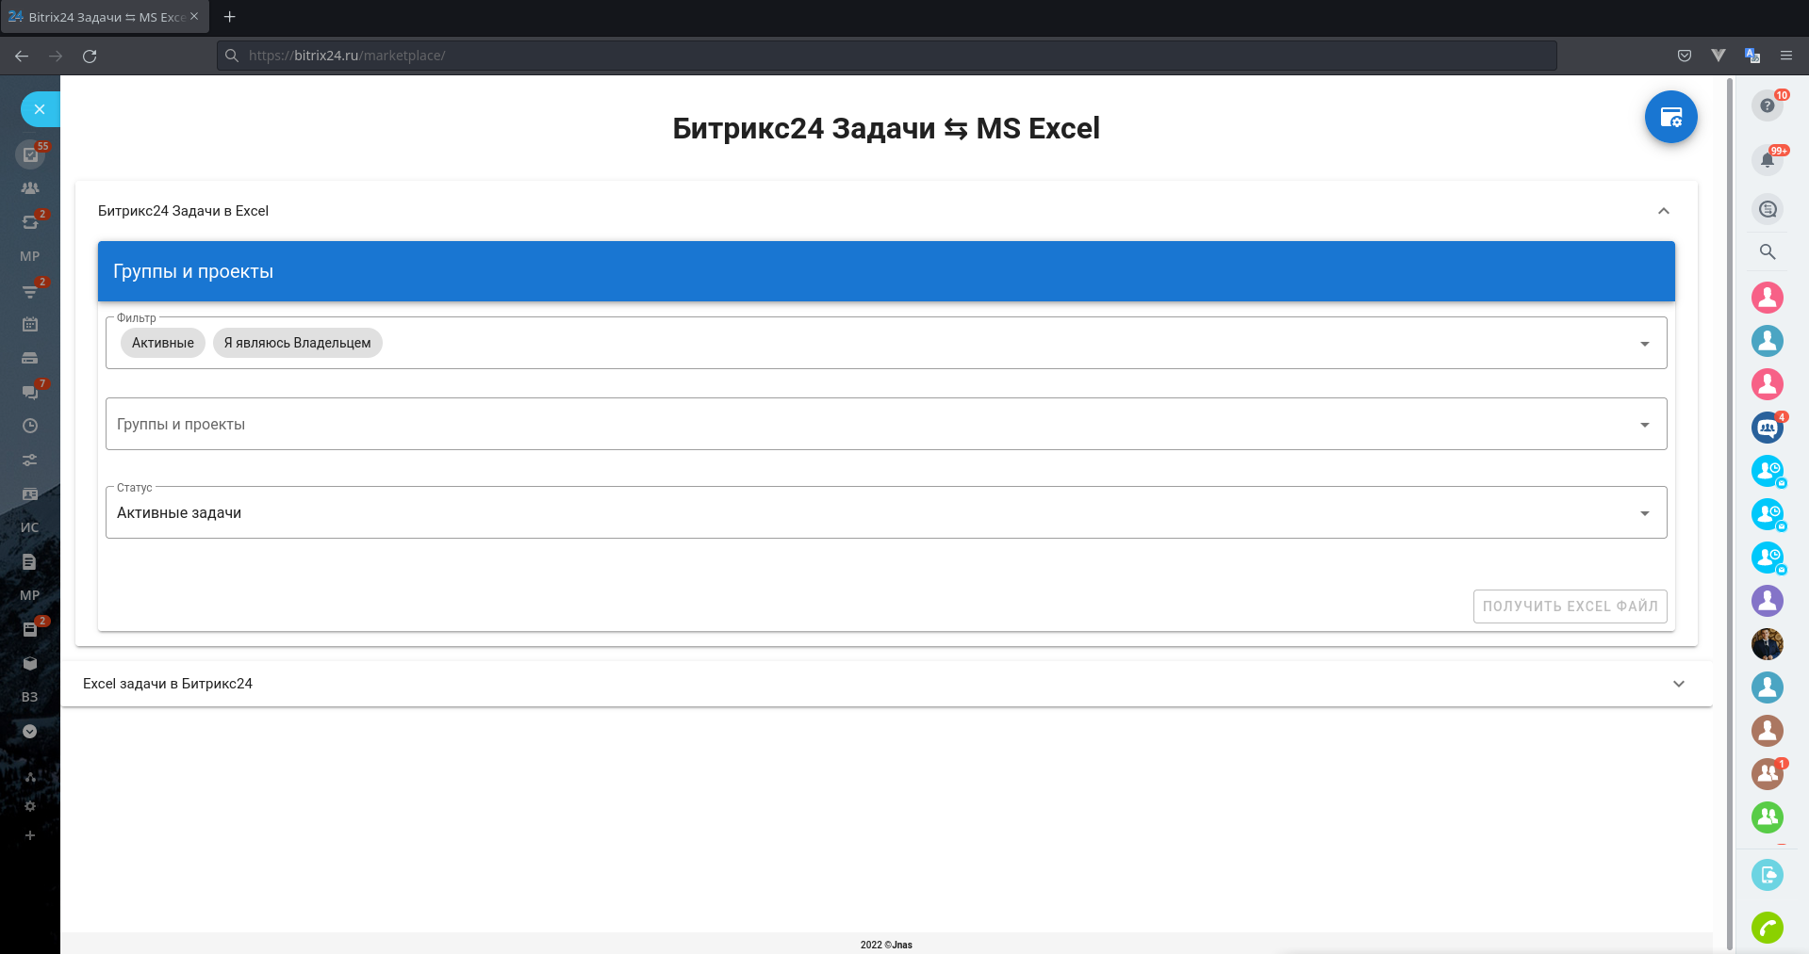This screenshot has width=1809, height=954.
Task: Open the gear settings icon in left sidebar
Action: click(30, 806)
